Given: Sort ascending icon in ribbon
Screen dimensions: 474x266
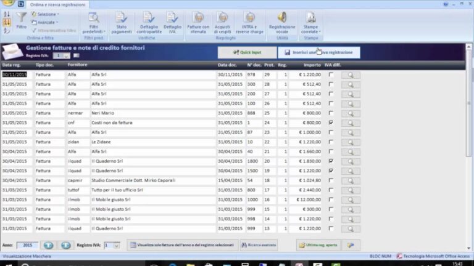Looking at the screenshot, I should coord(7,14).
